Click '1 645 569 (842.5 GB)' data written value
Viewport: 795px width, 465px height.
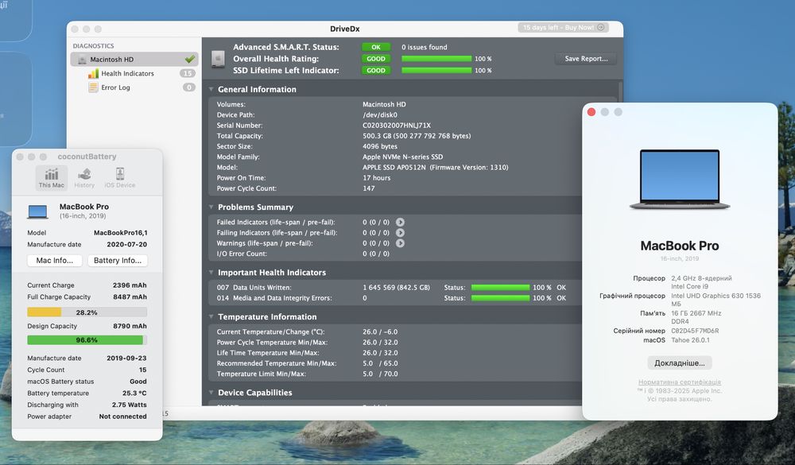coord(396,288)
